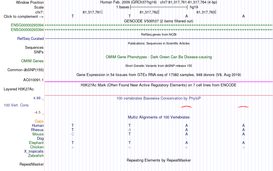Click the blue RefSeq Curated intron line
273x171 pixels.
tap(159, 38)
